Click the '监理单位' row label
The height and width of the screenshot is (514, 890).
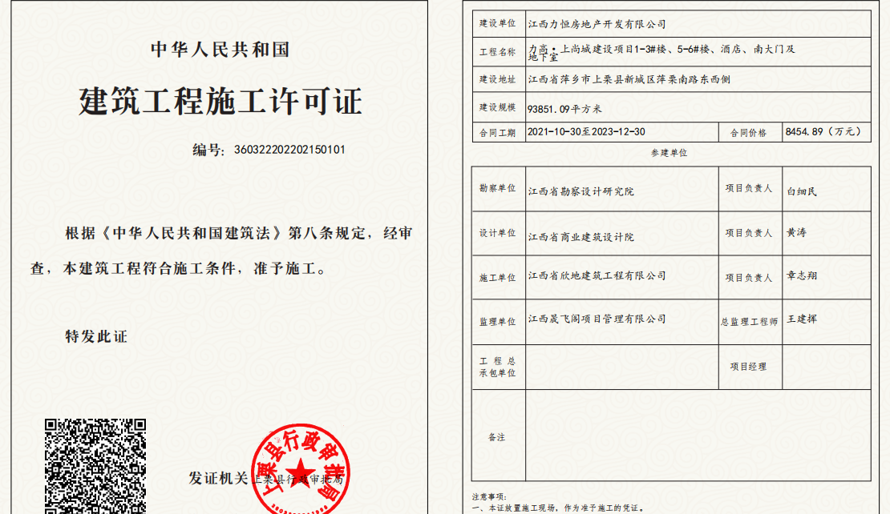coord(498,322)
